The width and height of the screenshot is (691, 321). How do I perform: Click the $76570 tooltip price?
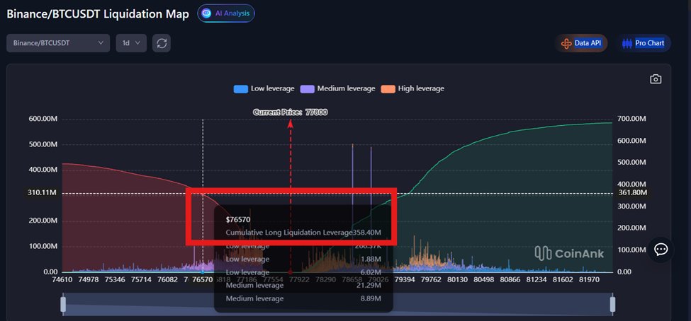tap(238, 219)
